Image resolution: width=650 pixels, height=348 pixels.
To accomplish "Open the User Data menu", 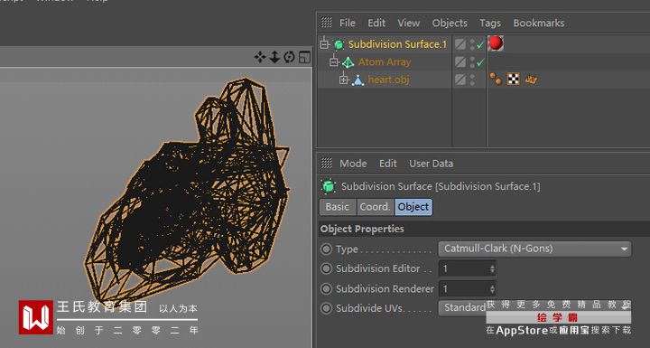I will pos(432,164).
